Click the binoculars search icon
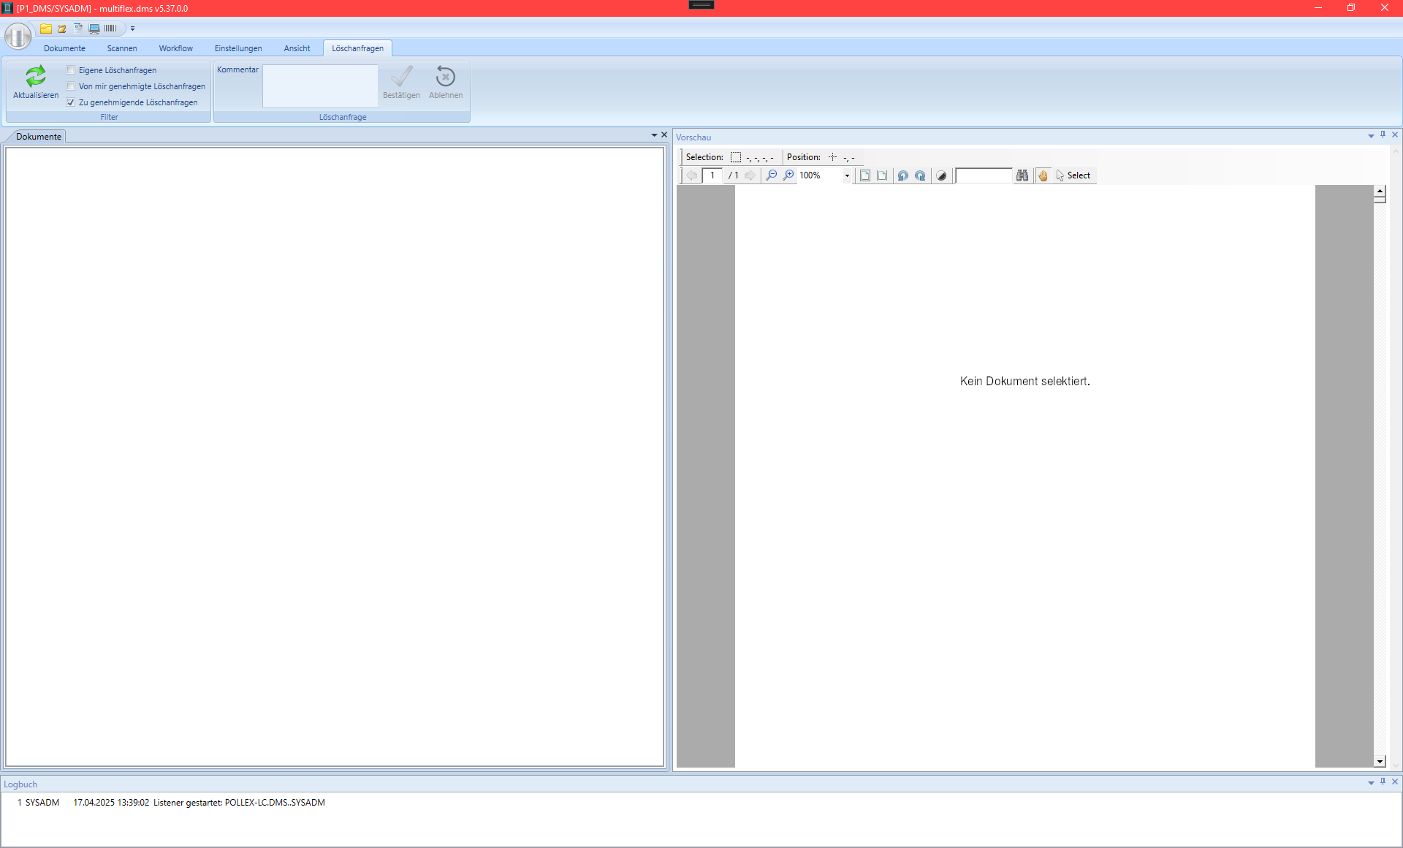1403x848 pixels. coord(1022,175)
